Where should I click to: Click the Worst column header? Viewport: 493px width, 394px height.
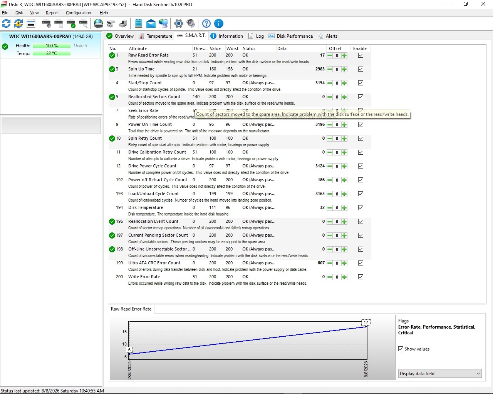pos(232,48)
